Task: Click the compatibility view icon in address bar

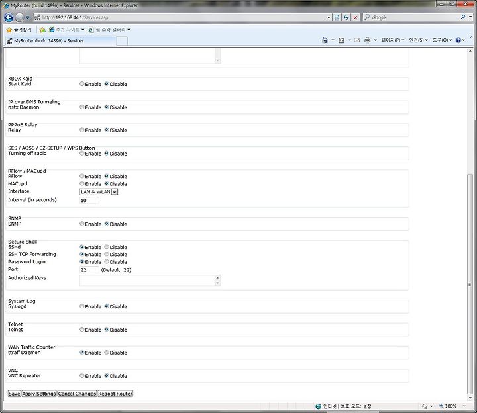Action: pyautogui.click(x=337, y=17)
